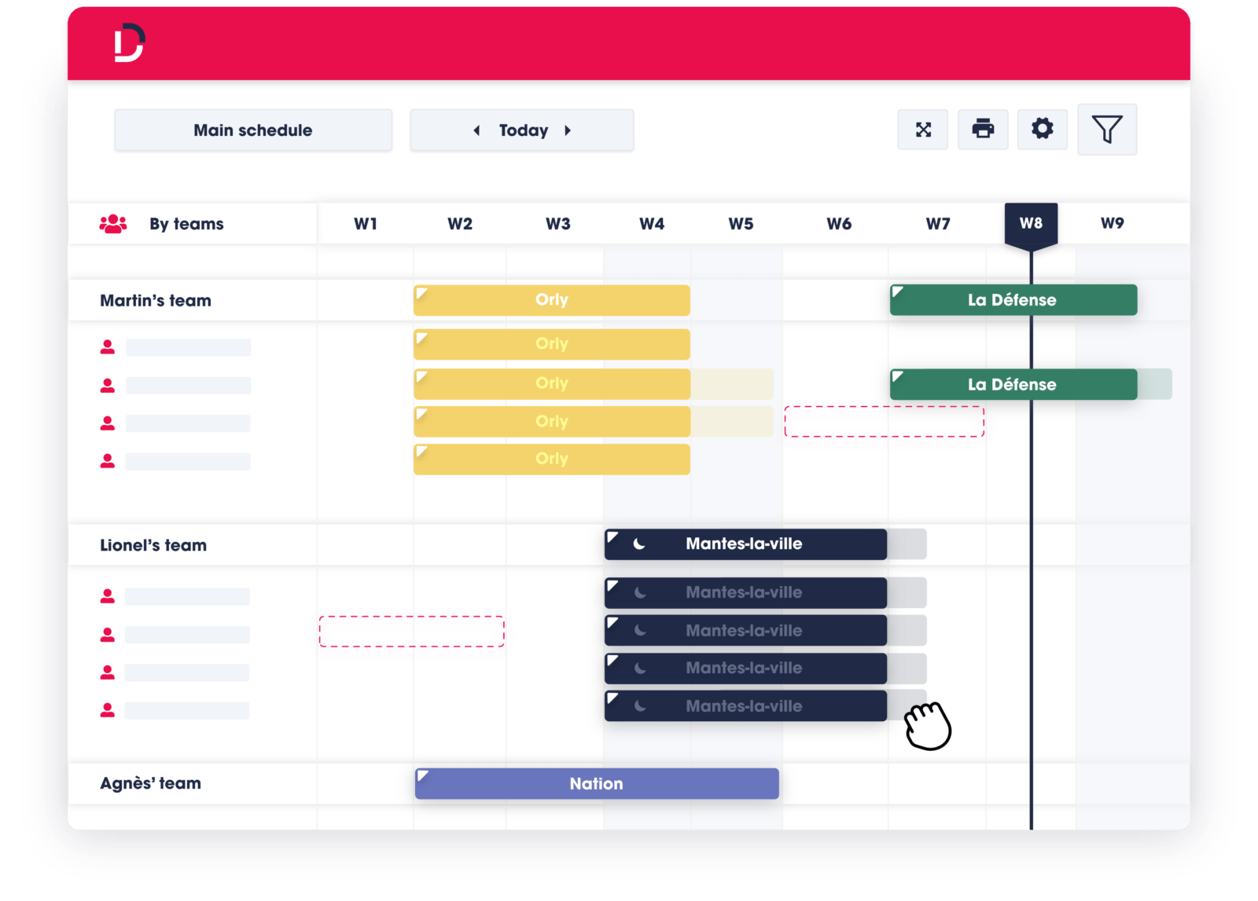Open the filter funnel icon

pos(1107,130)
